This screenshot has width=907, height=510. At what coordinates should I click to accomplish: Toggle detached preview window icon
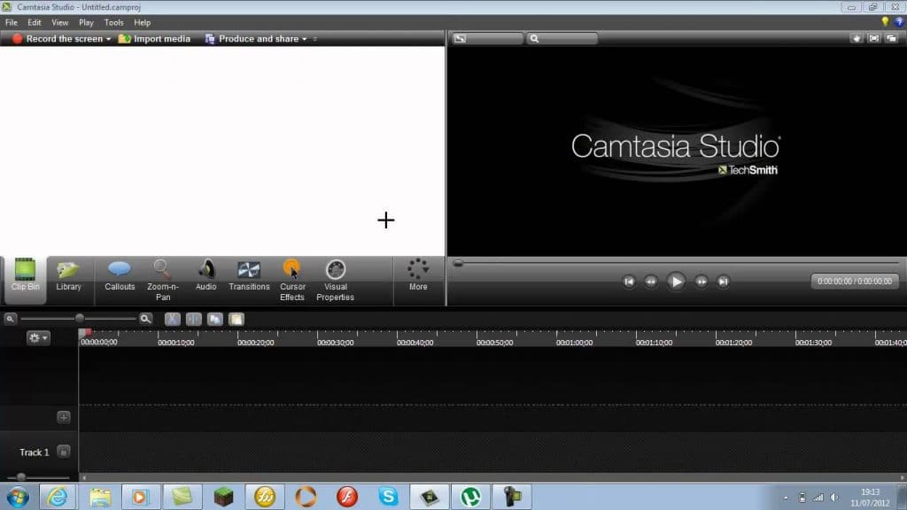click(891, 38)
